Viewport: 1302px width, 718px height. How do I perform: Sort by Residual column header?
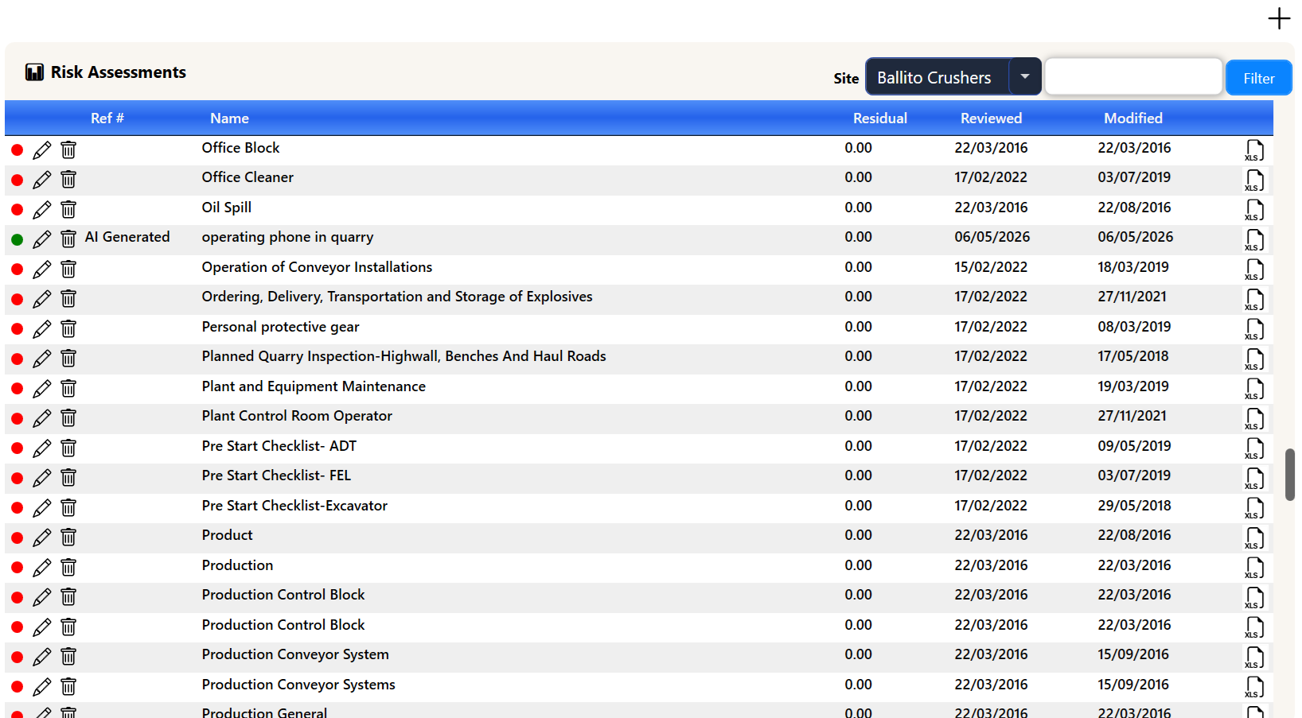click(x=879, y=118)
